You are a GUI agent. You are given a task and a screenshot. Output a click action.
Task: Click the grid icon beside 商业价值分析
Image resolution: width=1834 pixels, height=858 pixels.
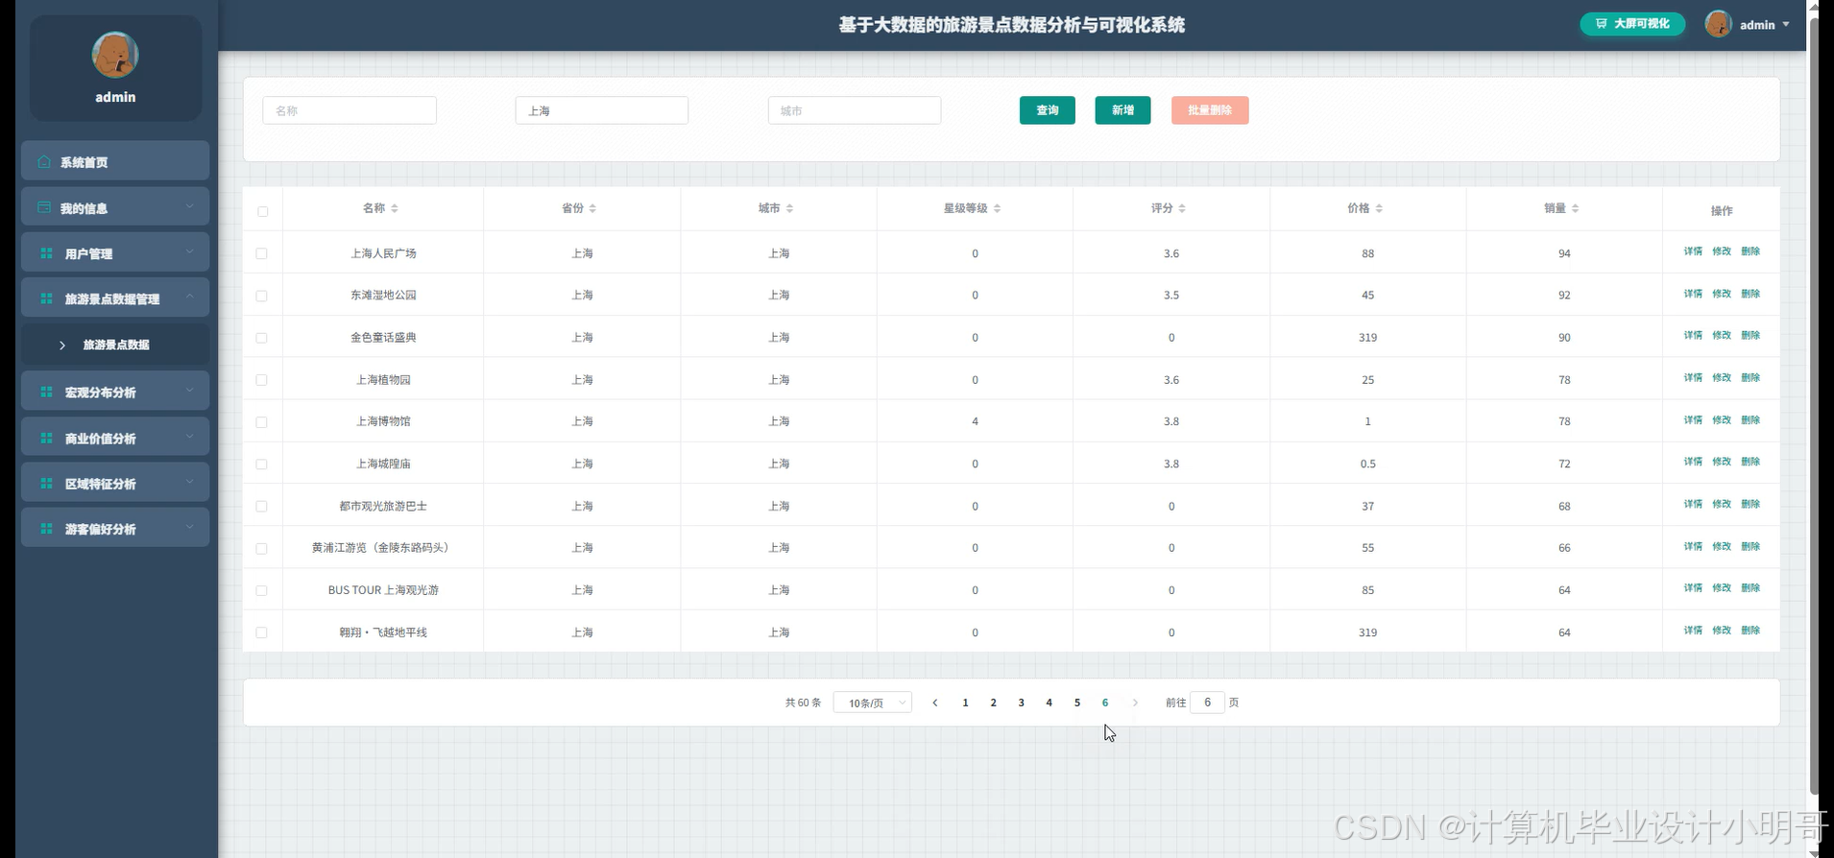point(46,438)
